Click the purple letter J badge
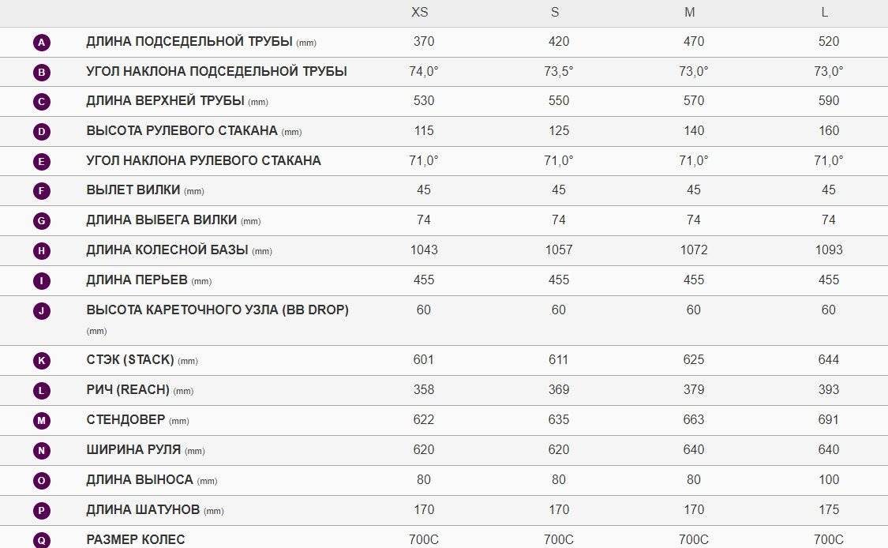 pyautogui.click(x=41, y=311)
